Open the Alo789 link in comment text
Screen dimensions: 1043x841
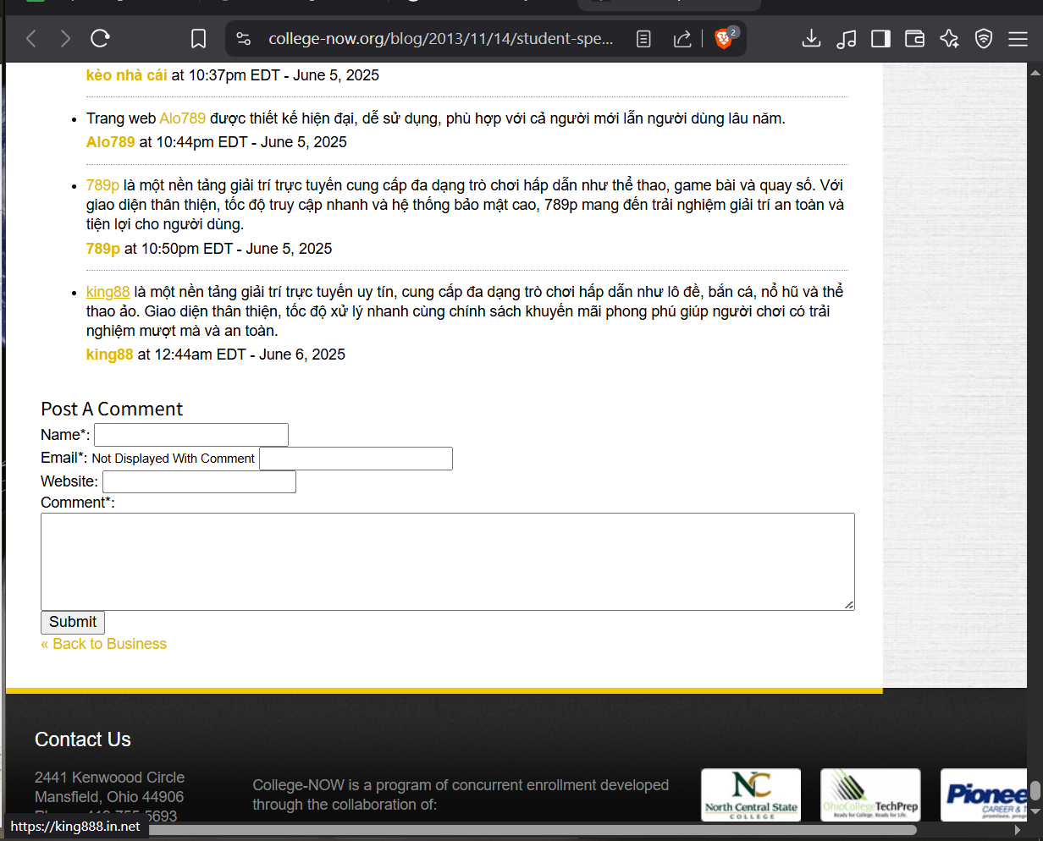pos(183,118)
